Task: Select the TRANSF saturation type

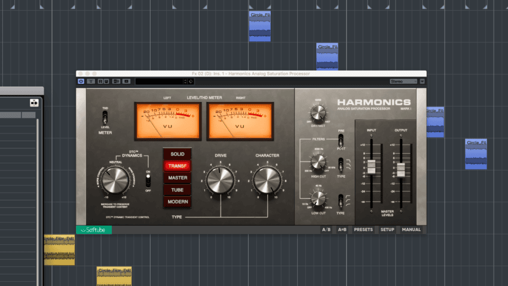Action: pyautogui.click(x=178, y=166)
